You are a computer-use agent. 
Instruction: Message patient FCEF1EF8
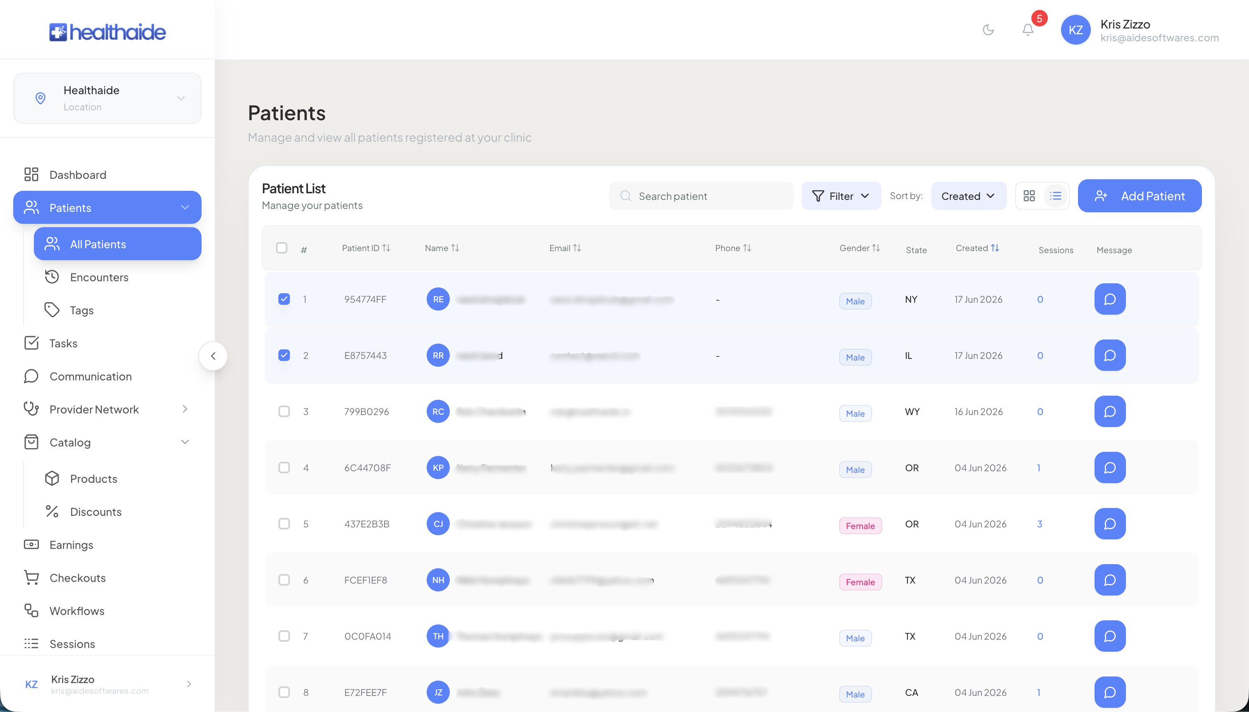tap(1110, 580)
